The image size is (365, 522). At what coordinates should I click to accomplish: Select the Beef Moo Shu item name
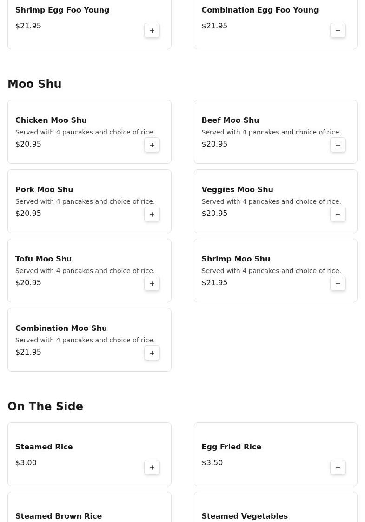[x=230, y=120]
